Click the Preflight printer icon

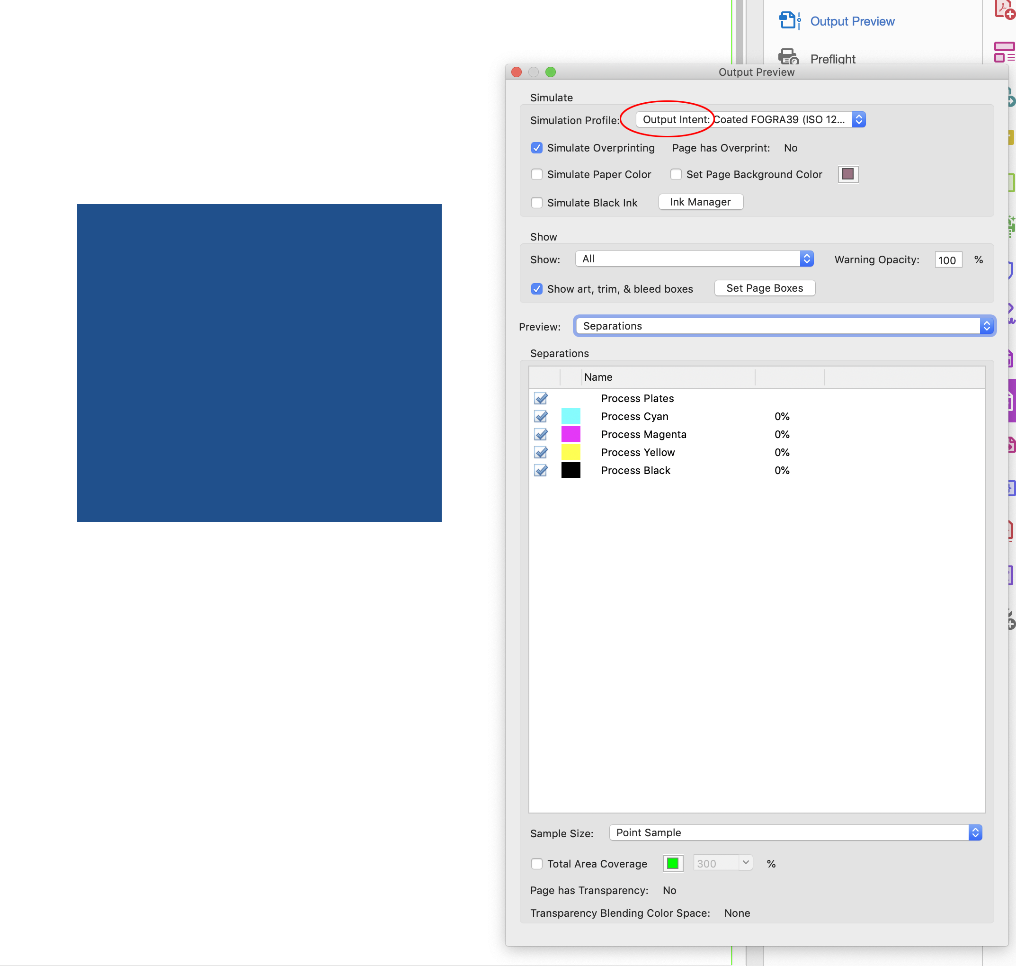tap(788, 58)
